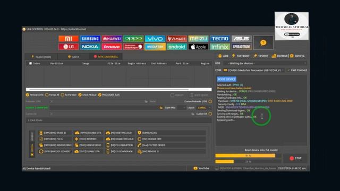
Task: Select the Vsmart brand logo
Action: coord(177,39)
